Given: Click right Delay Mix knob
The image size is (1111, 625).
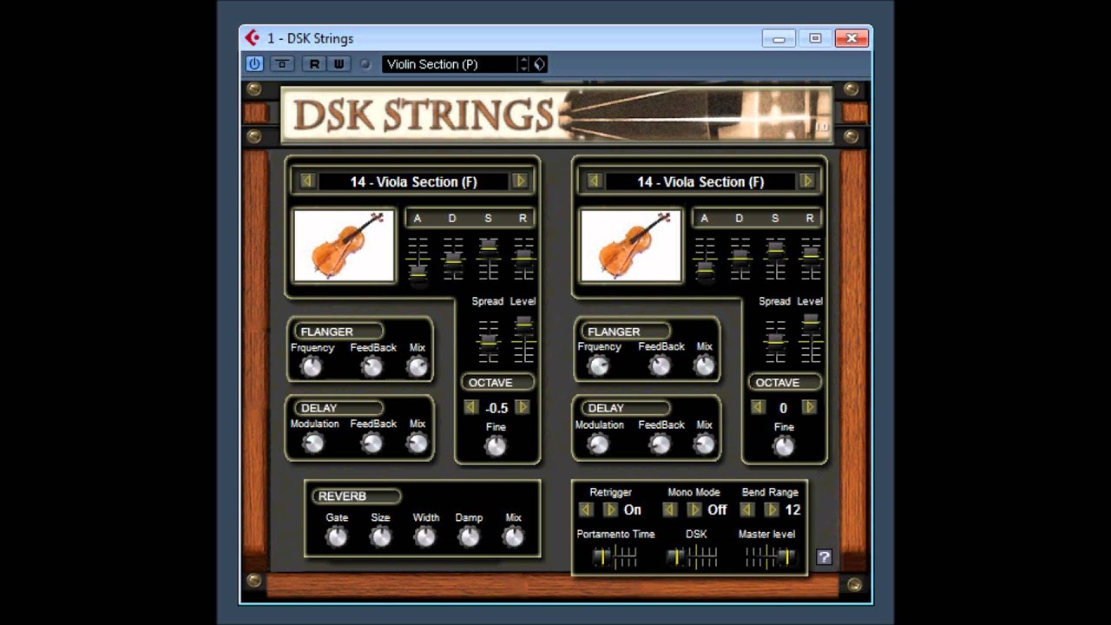Looking at the screenshot, I should (x=704, y=444).
